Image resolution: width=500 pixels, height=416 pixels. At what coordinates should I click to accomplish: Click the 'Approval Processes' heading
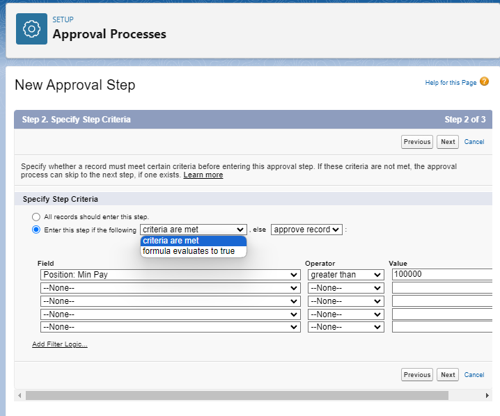click(x=109, y=34)
